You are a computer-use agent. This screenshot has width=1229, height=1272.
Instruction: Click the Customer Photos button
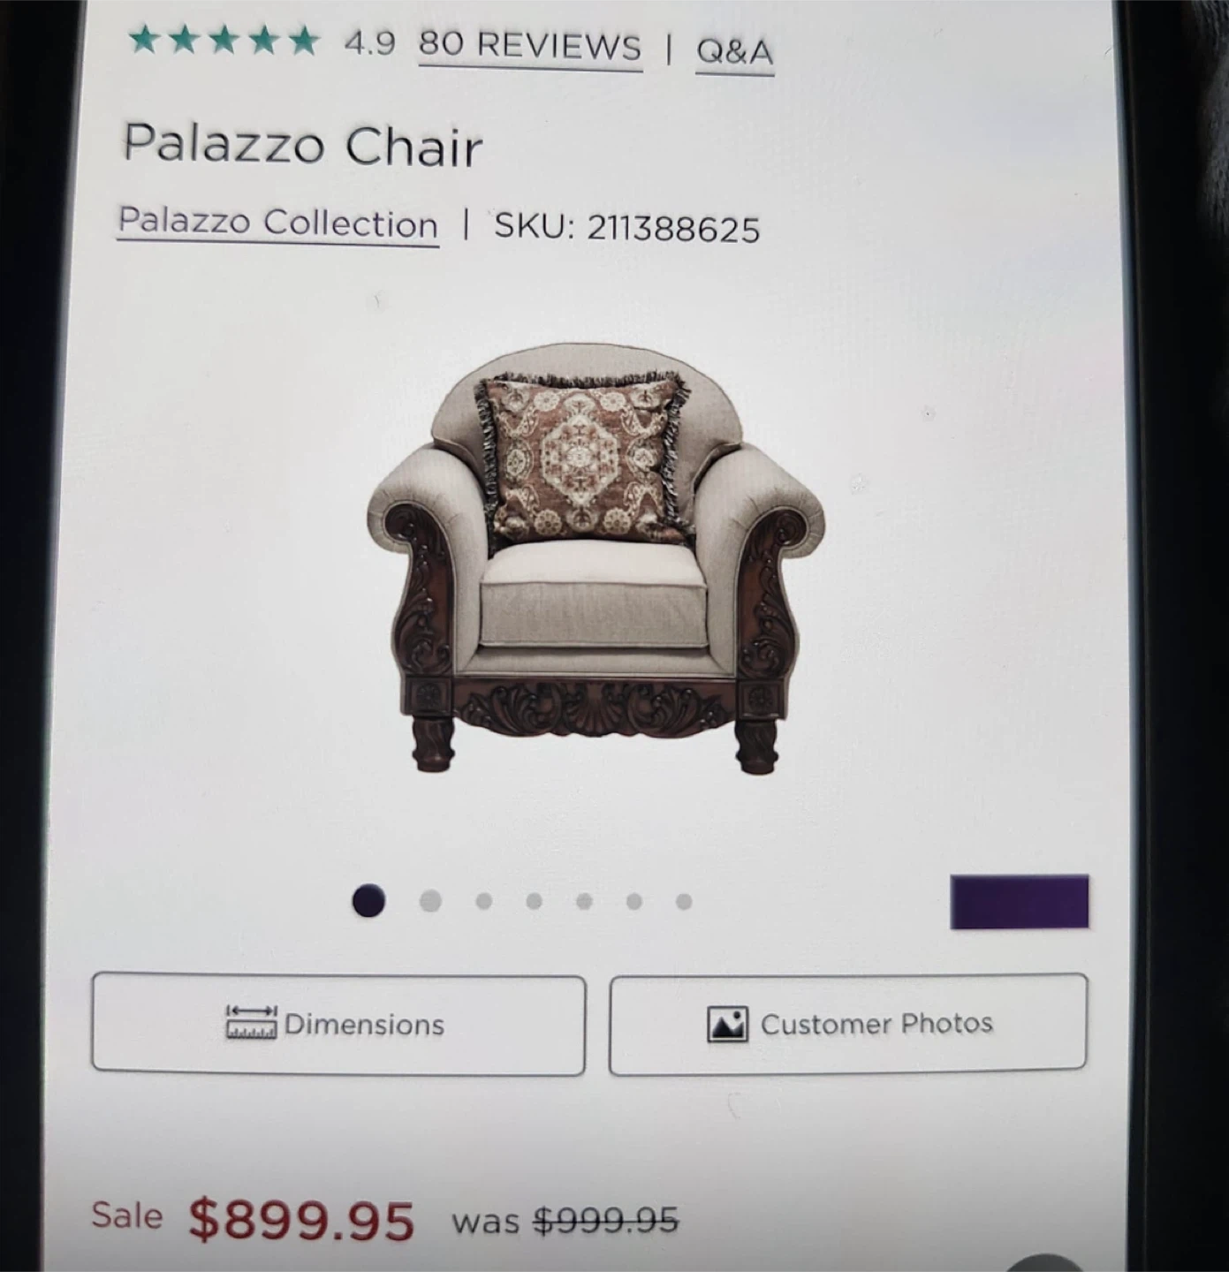pos(848,1024)
